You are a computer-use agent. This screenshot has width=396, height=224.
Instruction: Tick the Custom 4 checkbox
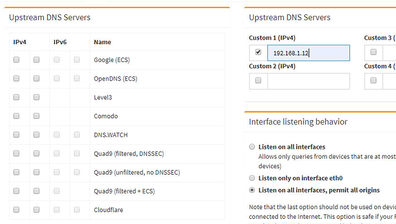click(x=373, y=80)
